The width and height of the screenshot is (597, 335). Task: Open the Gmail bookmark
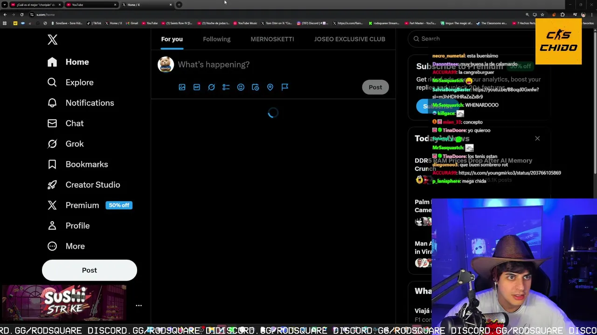click(132, 23)
